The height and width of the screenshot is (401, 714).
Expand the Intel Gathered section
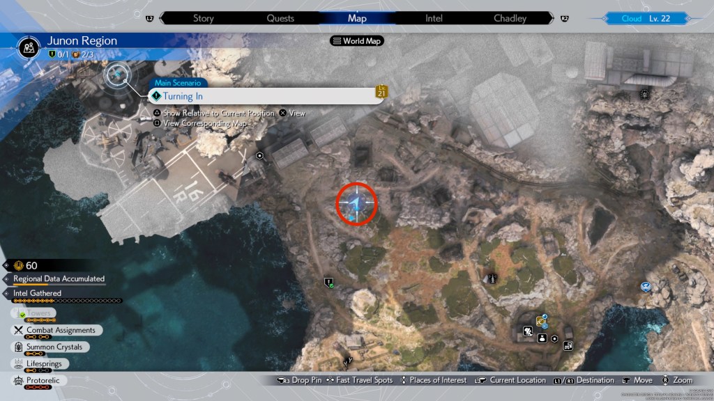click(37, 293)
